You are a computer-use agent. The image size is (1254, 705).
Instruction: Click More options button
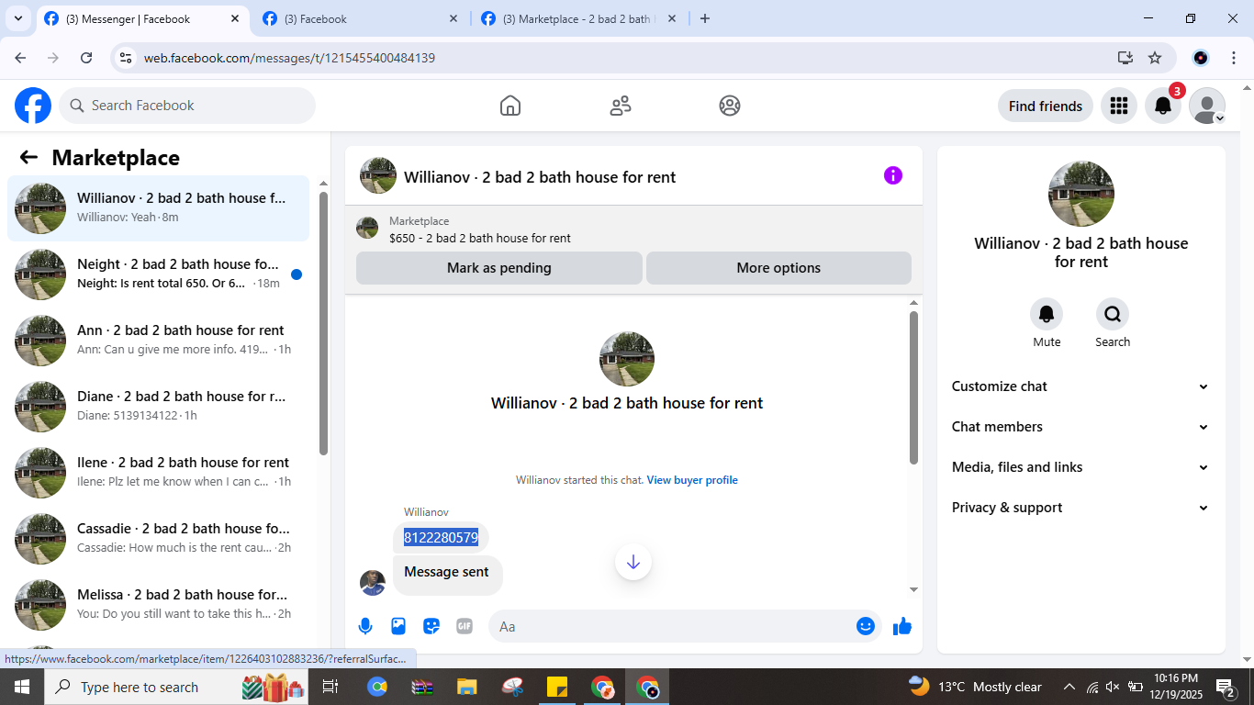pos(778,268)
